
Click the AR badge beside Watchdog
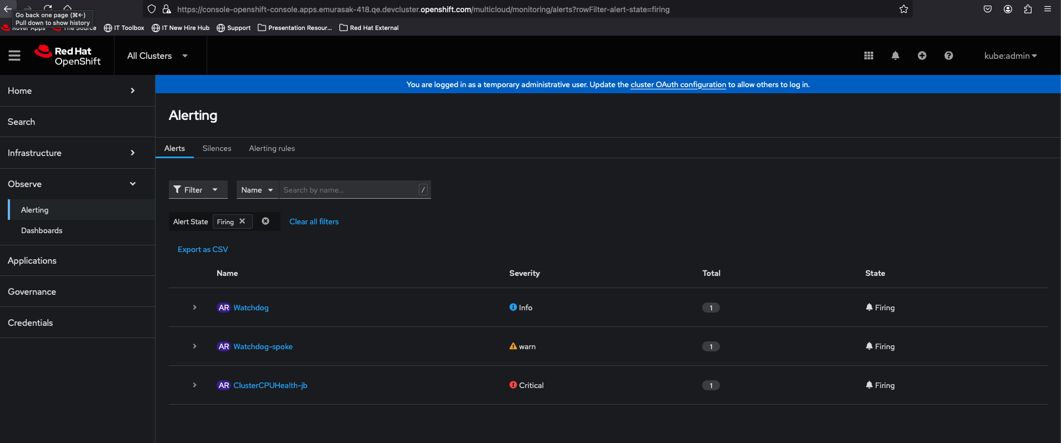[224, 308]
